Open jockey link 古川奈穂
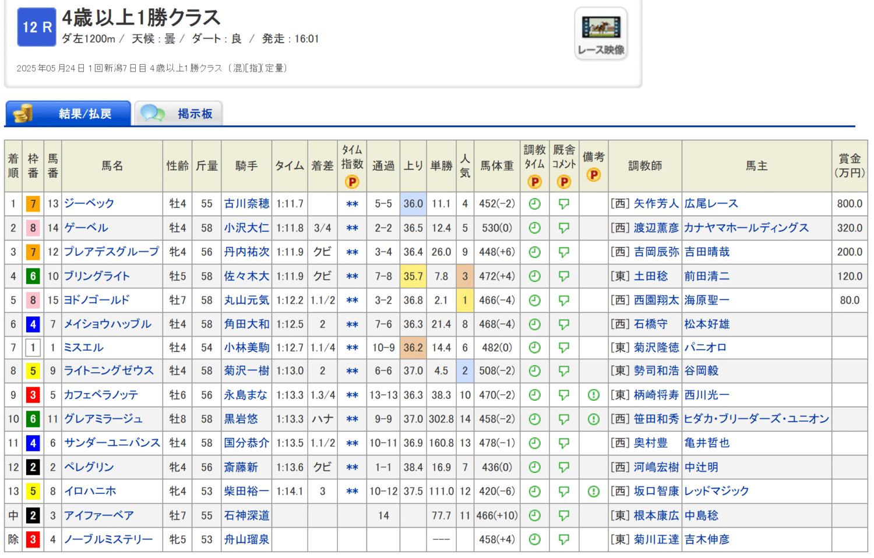 (246, 204)
